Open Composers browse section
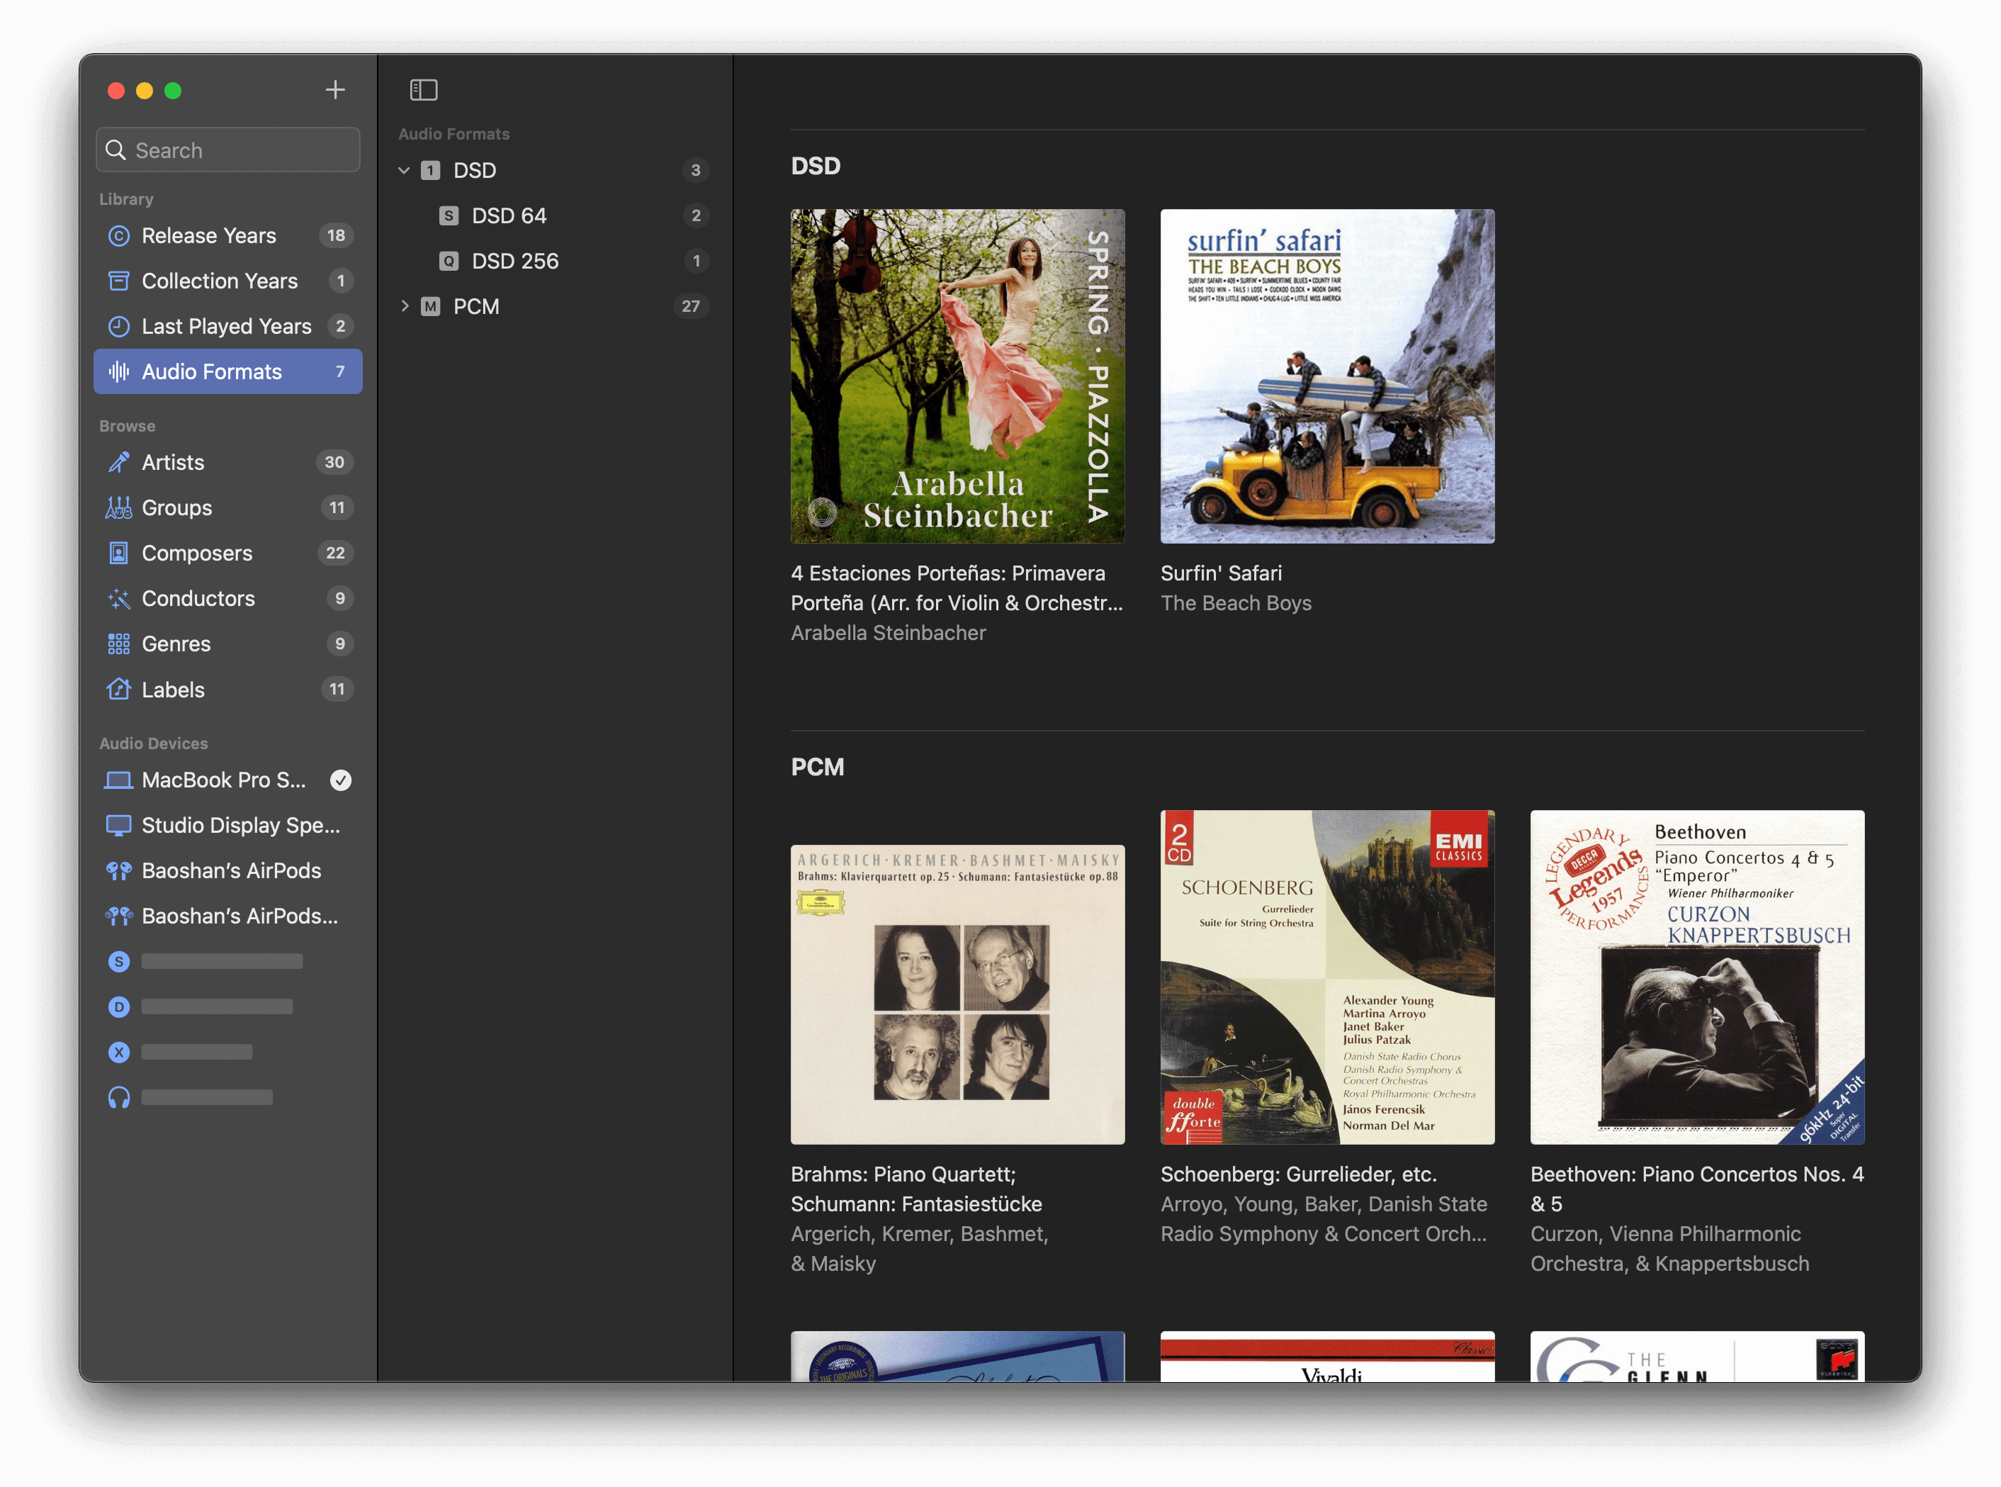Screen dimensions: 2001x1487 196,554
